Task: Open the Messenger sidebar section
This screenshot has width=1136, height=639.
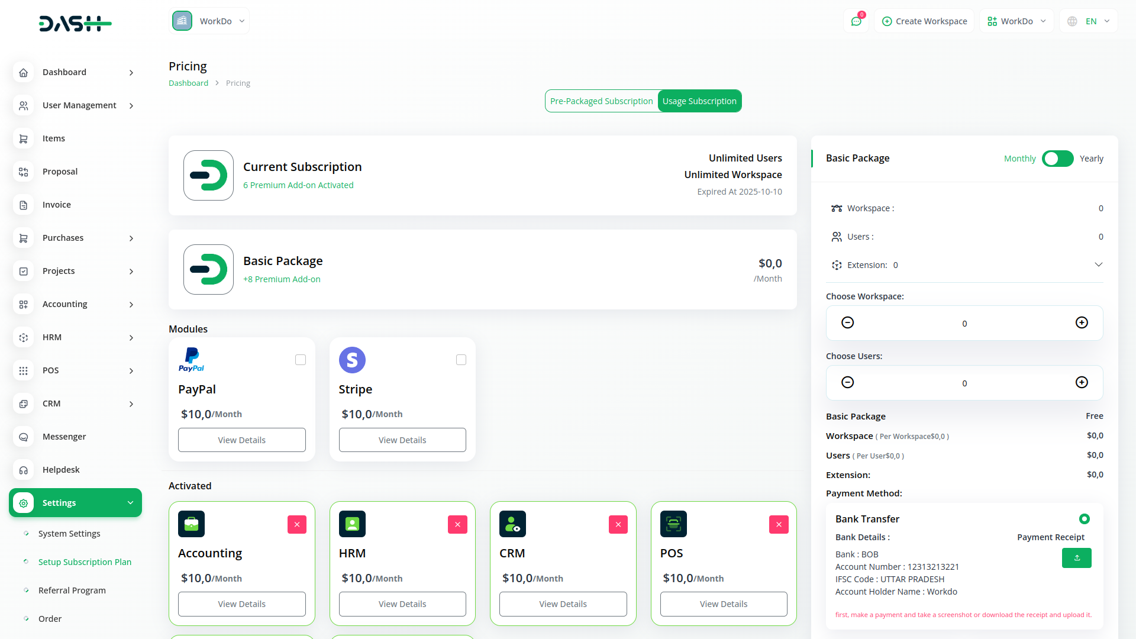Action: click(x=63, y=437)
